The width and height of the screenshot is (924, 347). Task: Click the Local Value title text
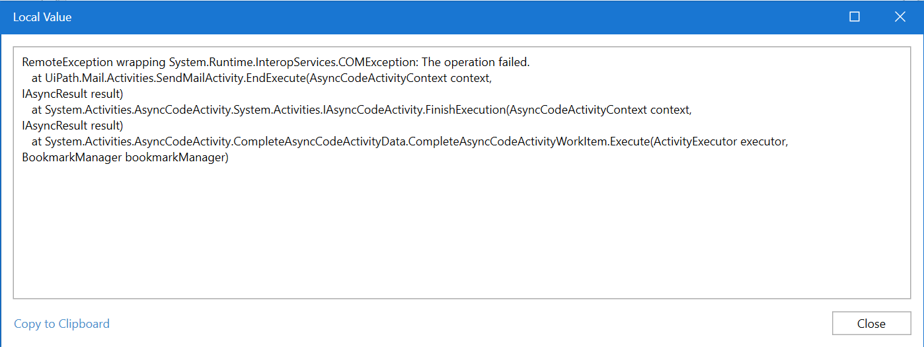[x=42, y=17]
